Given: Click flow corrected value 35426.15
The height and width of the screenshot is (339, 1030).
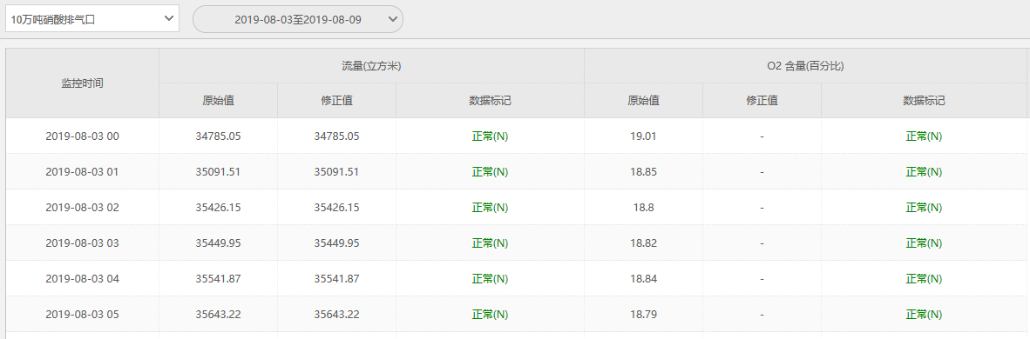Looking at the screenshot, I should click(337, 207).
